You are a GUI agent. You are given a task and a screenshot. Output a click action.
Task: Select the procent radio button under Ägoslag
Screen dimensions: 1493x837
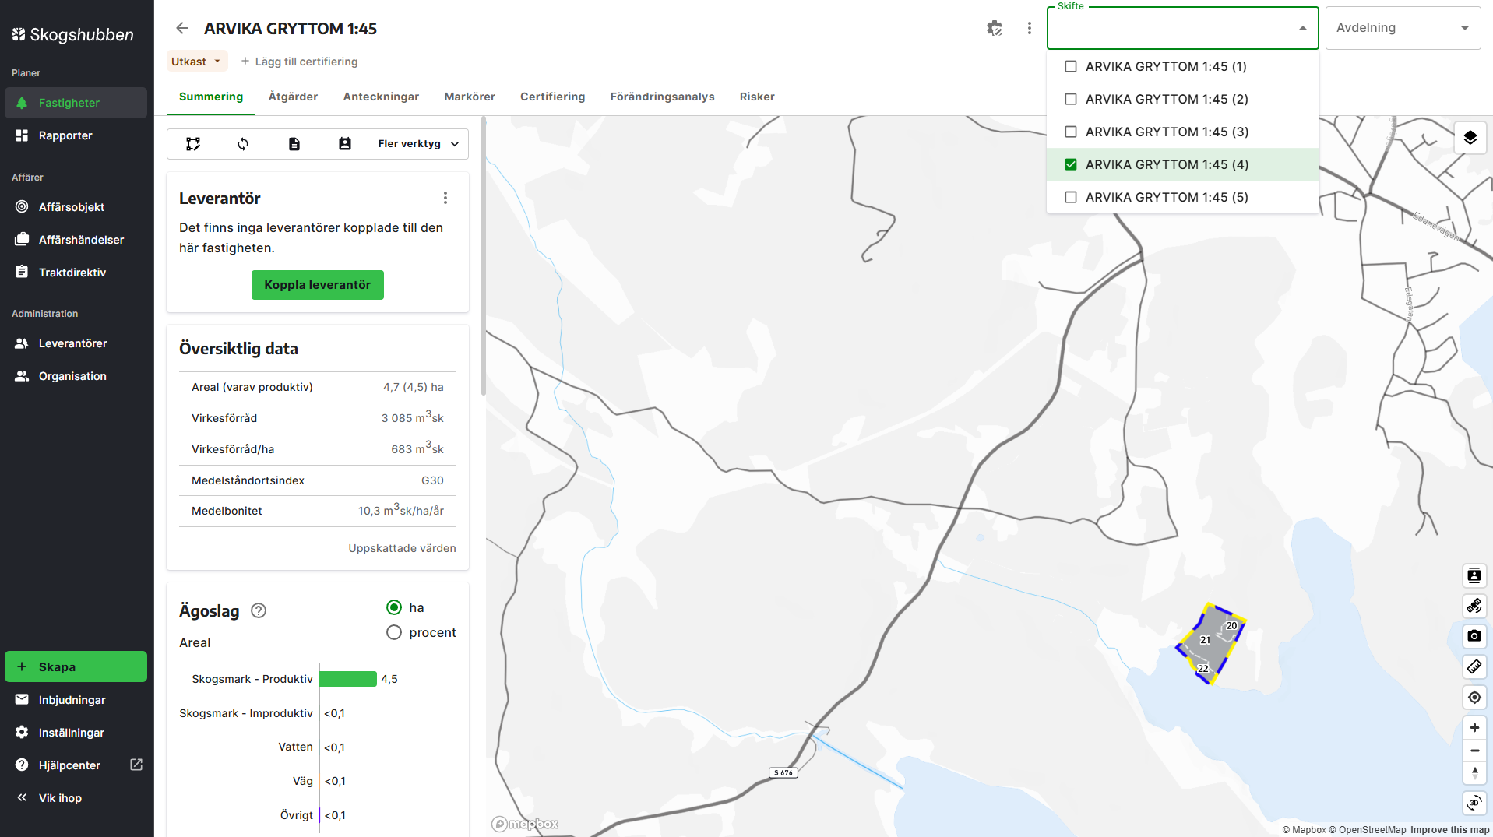pyautogui.click(x=393, y=632)
